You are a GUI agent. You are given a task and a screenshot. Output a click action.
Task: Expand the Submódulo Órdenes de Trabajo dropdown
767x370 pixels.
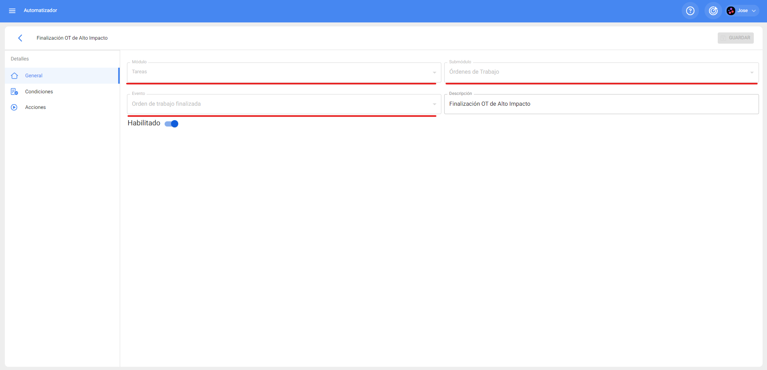pos(601,72)
